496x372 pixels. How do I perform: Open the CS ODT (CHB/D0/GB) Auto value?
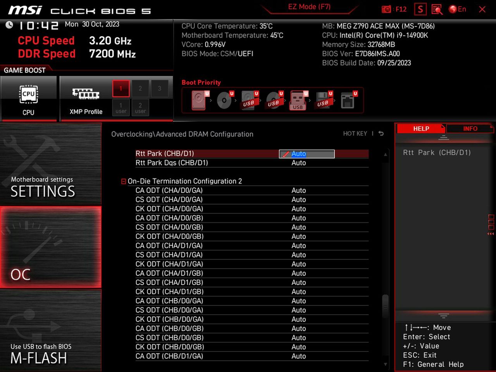pyautogui.click(x=299, y=338)
